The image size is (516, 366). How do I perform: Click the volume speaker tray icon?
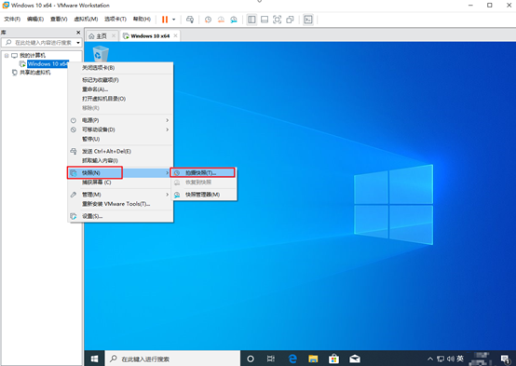(451, 359)
